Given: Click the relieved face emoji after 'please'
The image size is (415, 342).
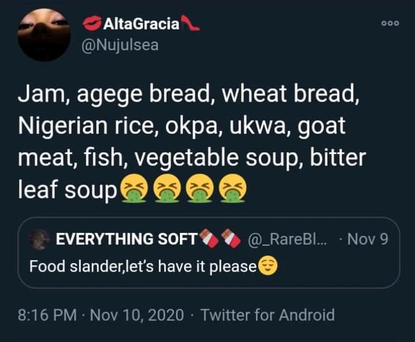Looking at the screenshot, I should (x=266, y=267).
